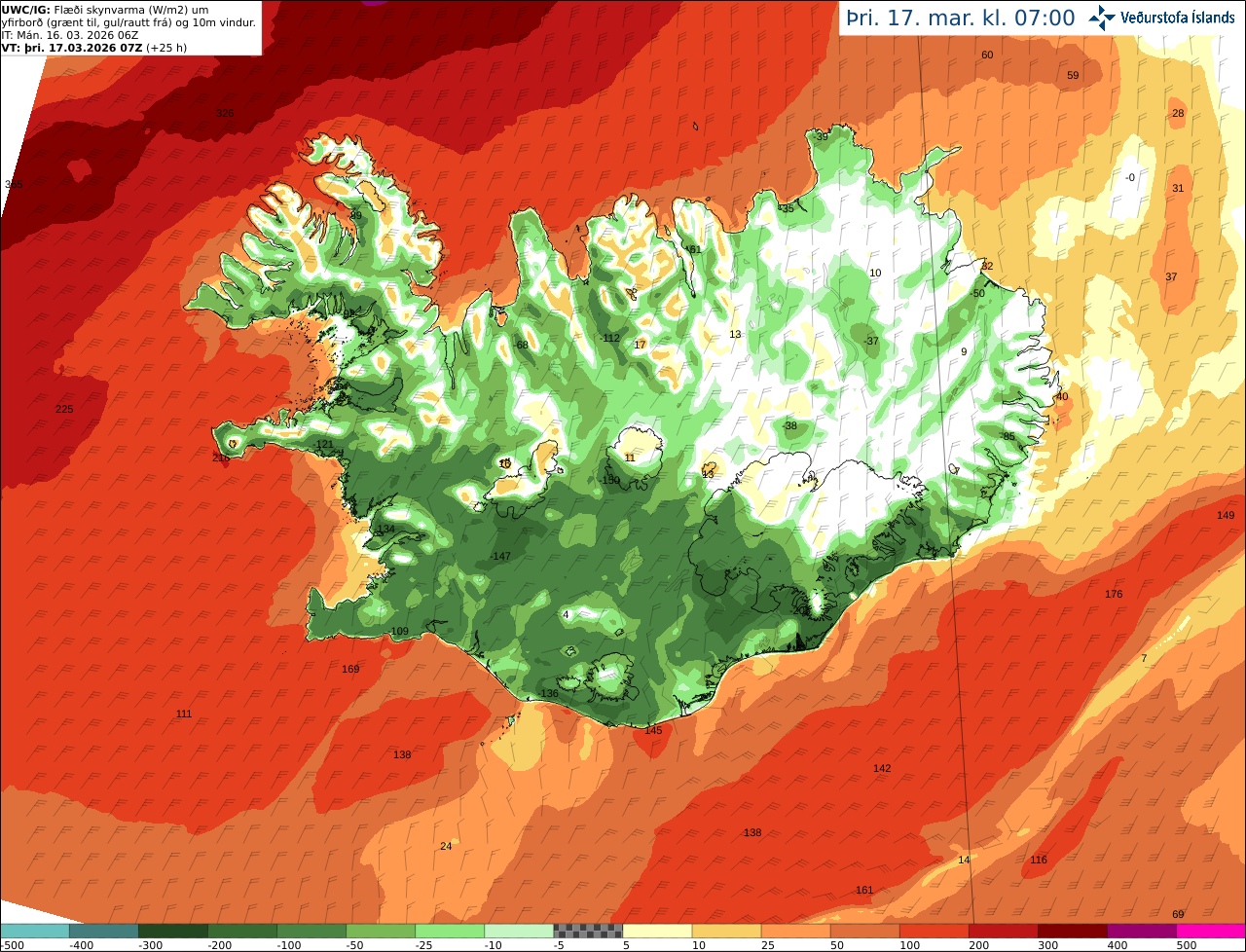Viewport: 1246px width, 952px height.
Task: Click the map value 161 in the southern ocean
Action: coord(864,890)
